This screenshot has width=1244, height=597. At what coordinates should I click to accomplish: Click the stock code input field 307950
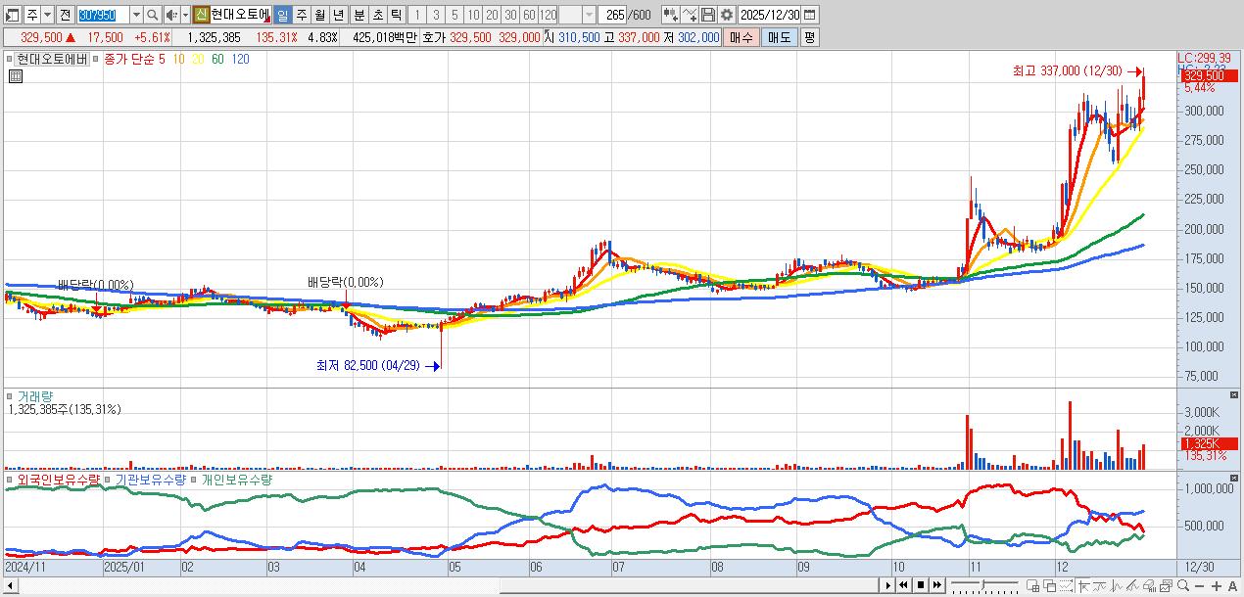103,15
